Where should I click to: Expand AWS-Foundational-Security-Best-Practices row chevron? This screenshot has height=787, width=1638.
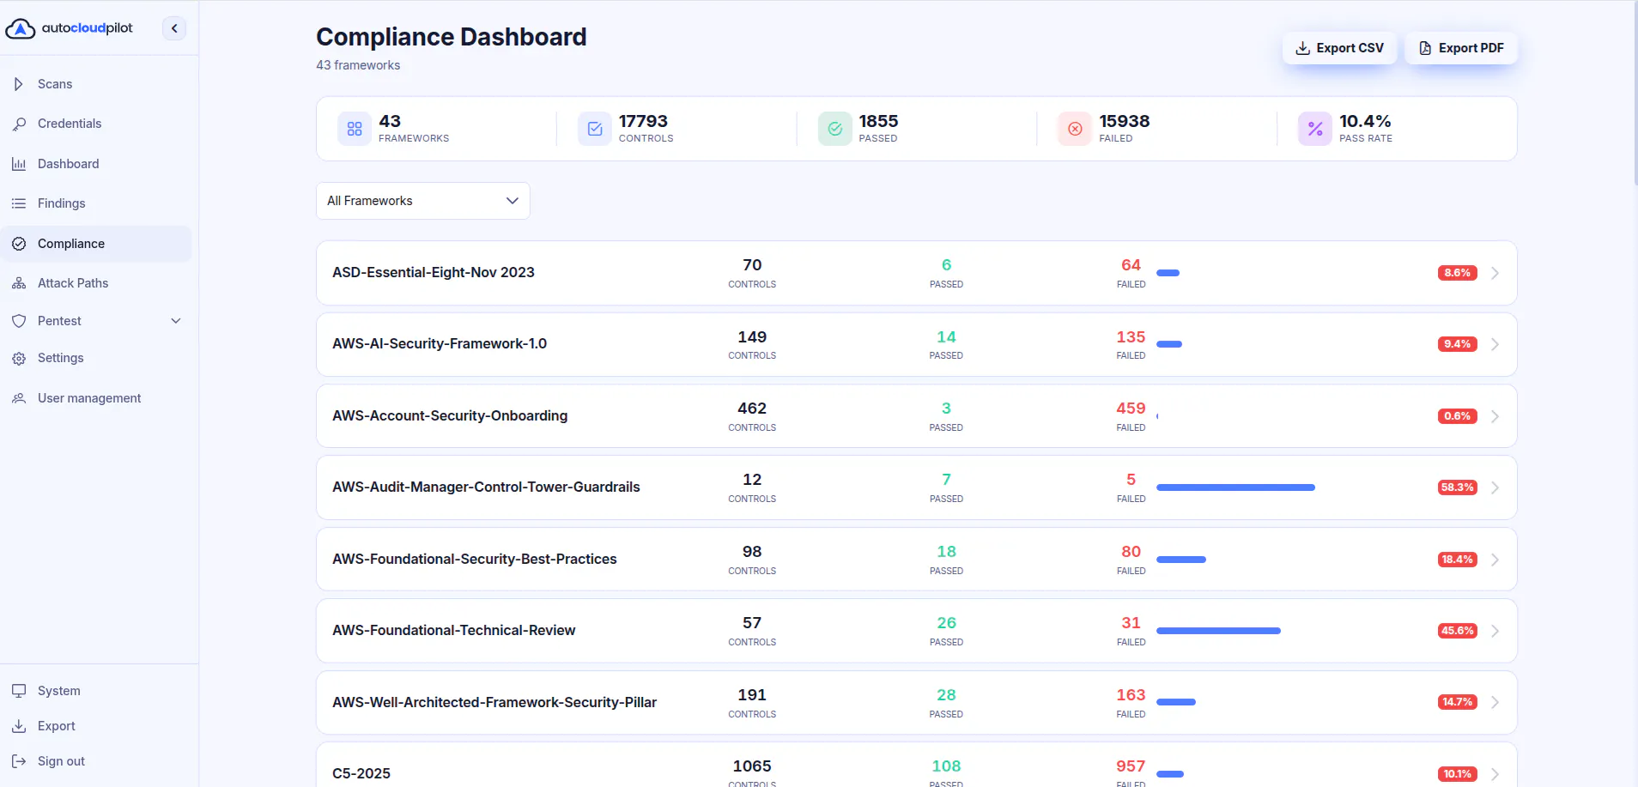[1495, 560]
